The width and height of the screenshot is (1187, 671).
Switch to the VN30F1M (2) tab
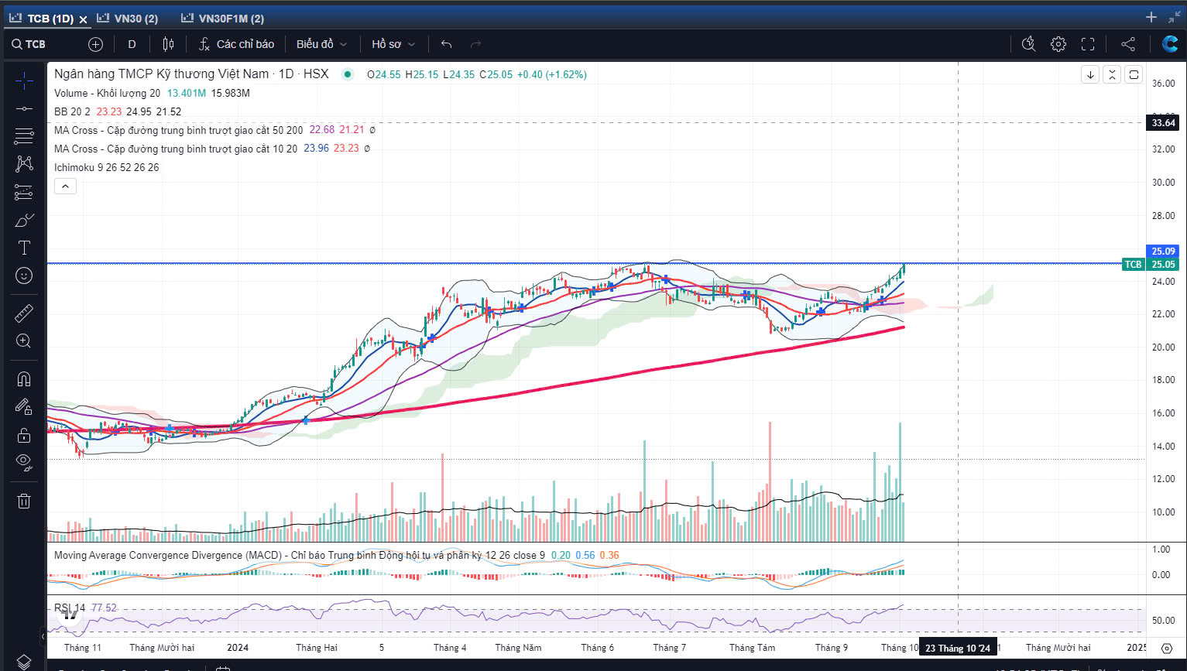[x=223, y=19]
